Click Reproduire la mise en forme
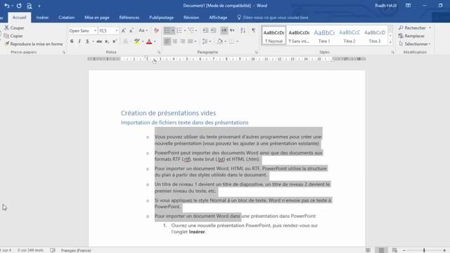Viewport: 450px width, 253px height. (x=34, y=44)
